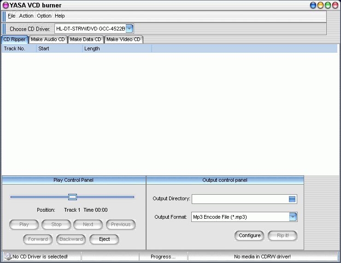Click the blue round title bar button

point(313,5)
